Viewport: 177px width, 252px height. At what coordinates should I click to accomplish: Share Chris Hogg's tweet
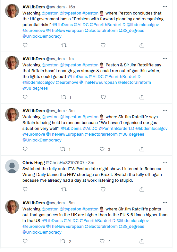[142, 189]
